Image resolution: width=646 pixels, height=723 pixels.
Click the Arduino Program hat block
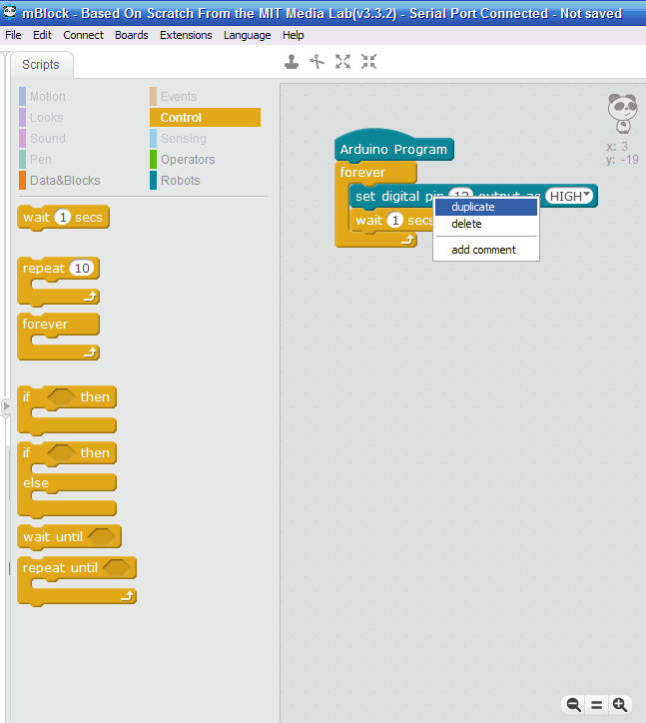pyautogui.click(x=393, y=149)
